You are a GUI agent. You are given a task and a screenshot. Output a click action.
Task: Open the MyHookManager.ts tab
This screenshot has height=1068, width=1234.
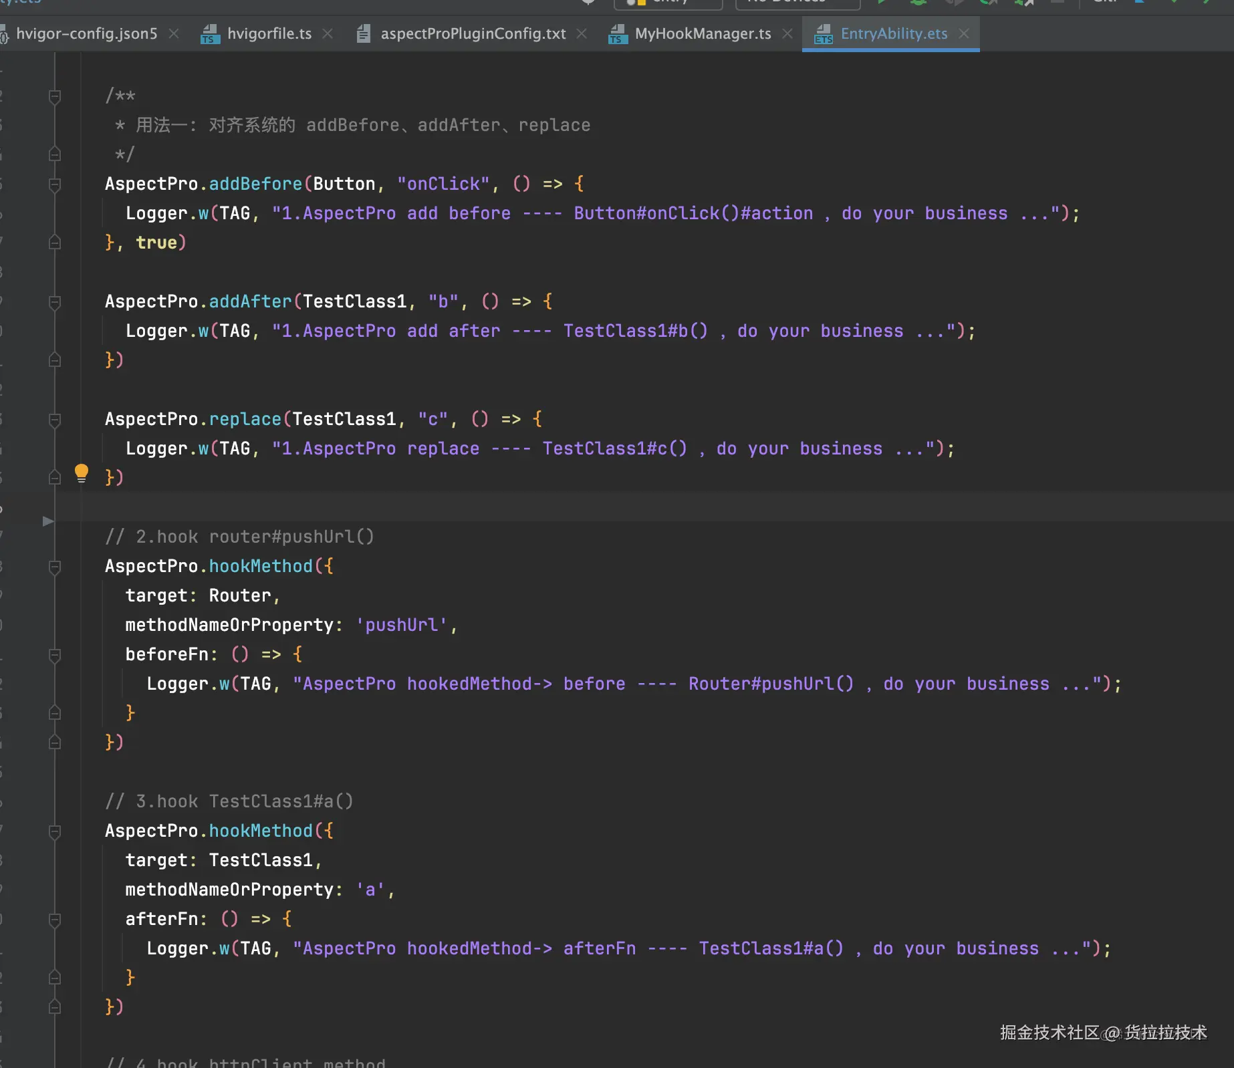pyautogui.click(x=703, y=33)
